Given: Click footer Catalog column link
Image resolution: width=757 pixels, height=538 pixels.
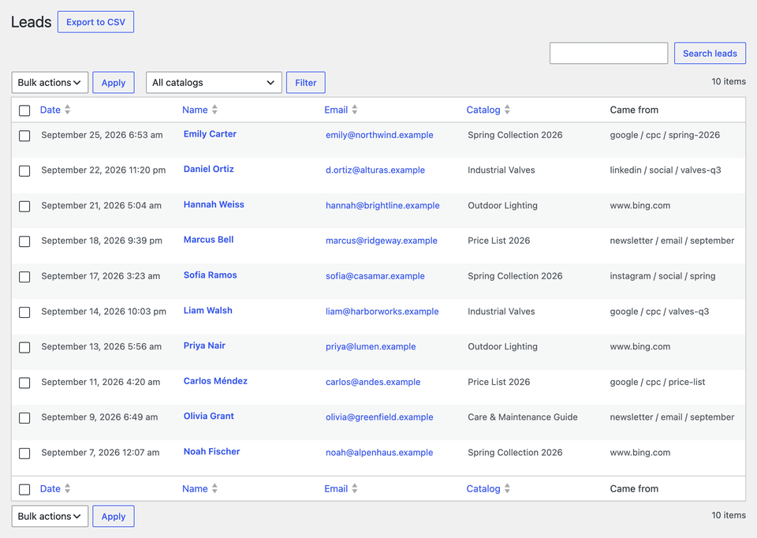Looking at the screenshot, I should [483, 488].
